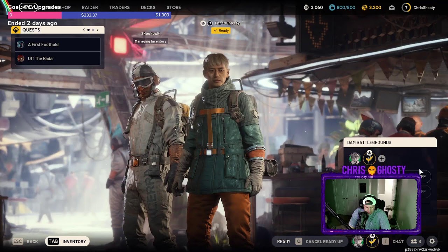The width and height of the screenshot is (448, 252).
Task: Click the crown icon beside ChrisGhosty nameplate
Action: (203, 23)
